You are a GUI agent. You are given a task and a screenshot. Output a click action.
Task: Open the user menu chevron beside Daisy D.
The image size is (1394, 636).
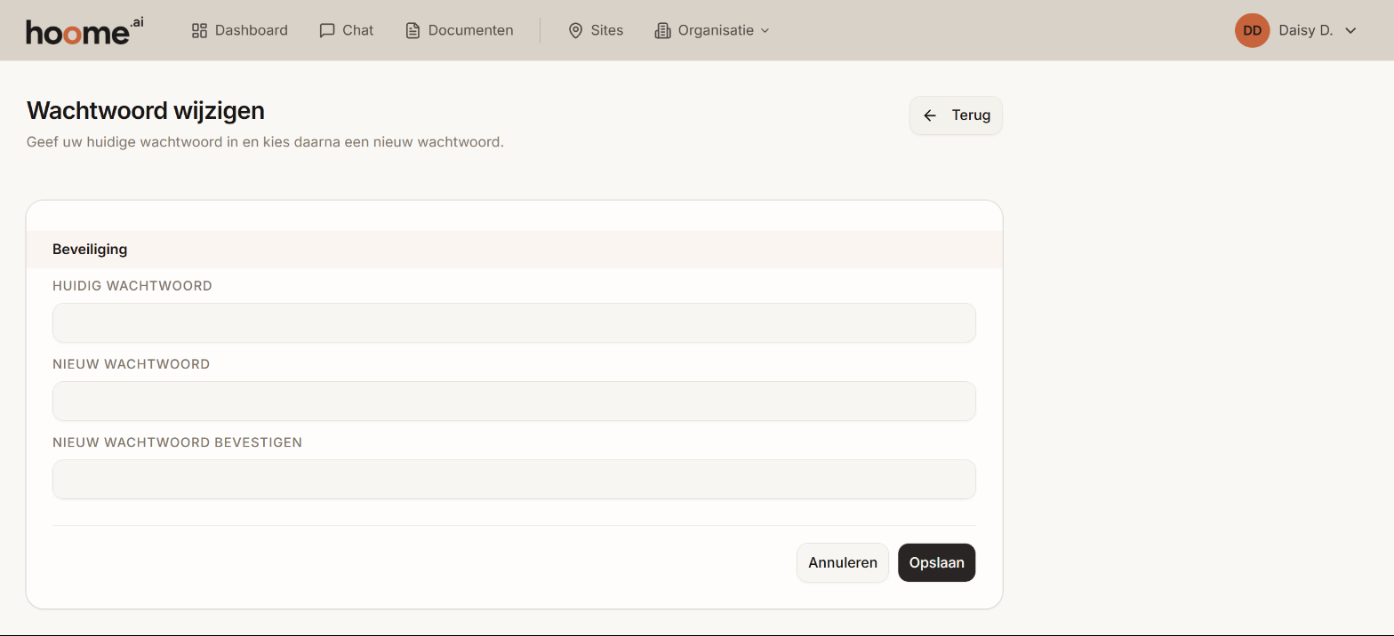tap(1350, 30)
